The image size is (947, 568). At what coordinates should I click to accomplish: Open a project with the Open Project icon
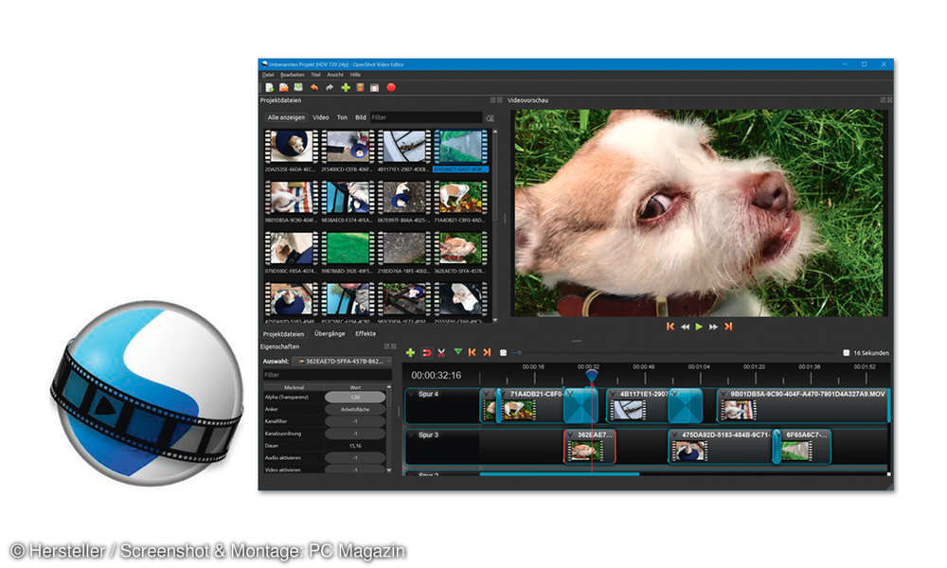point(282,87)
